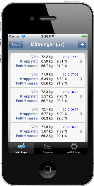
Task: Select the 2012-06-28 date link
Action: pyautogui.click(x=71, y=92)
